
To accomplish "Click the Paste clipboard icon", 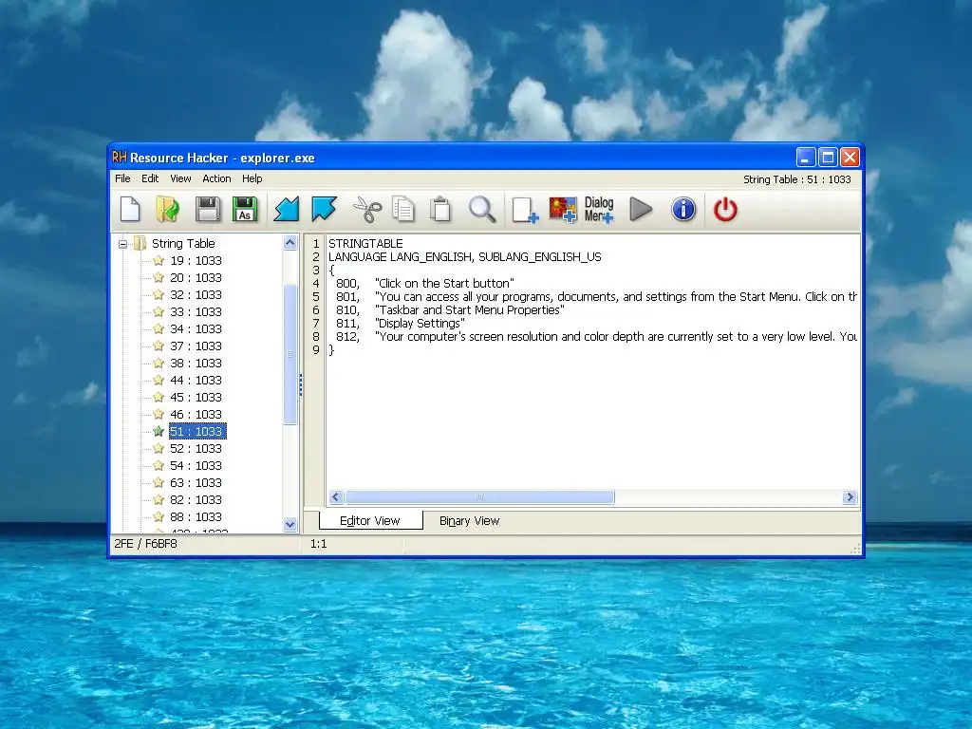I will pyautogui.click(x=440, y=209).
